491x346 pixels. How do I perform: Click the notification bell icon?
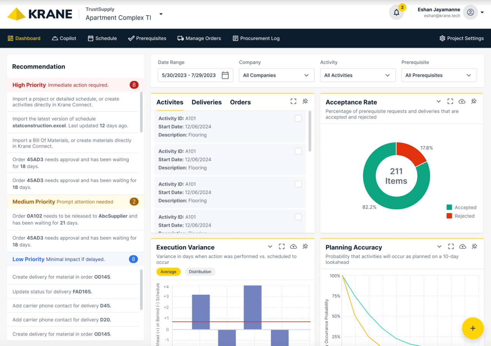tap(396, 13)
